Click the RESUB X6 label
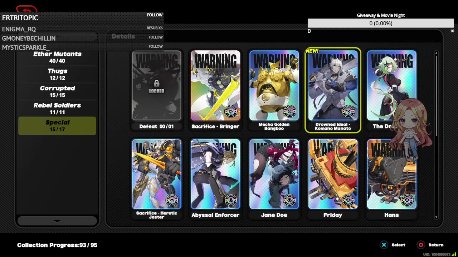 coord(155,28)
